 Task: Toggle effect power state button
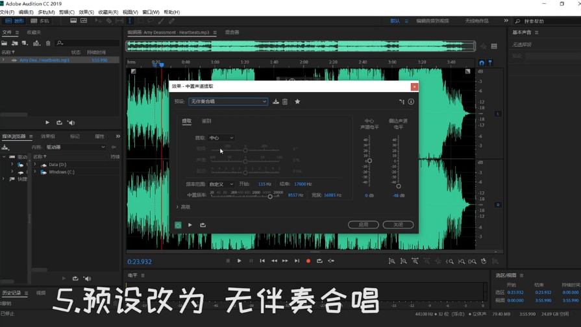(x=178, y=225)
